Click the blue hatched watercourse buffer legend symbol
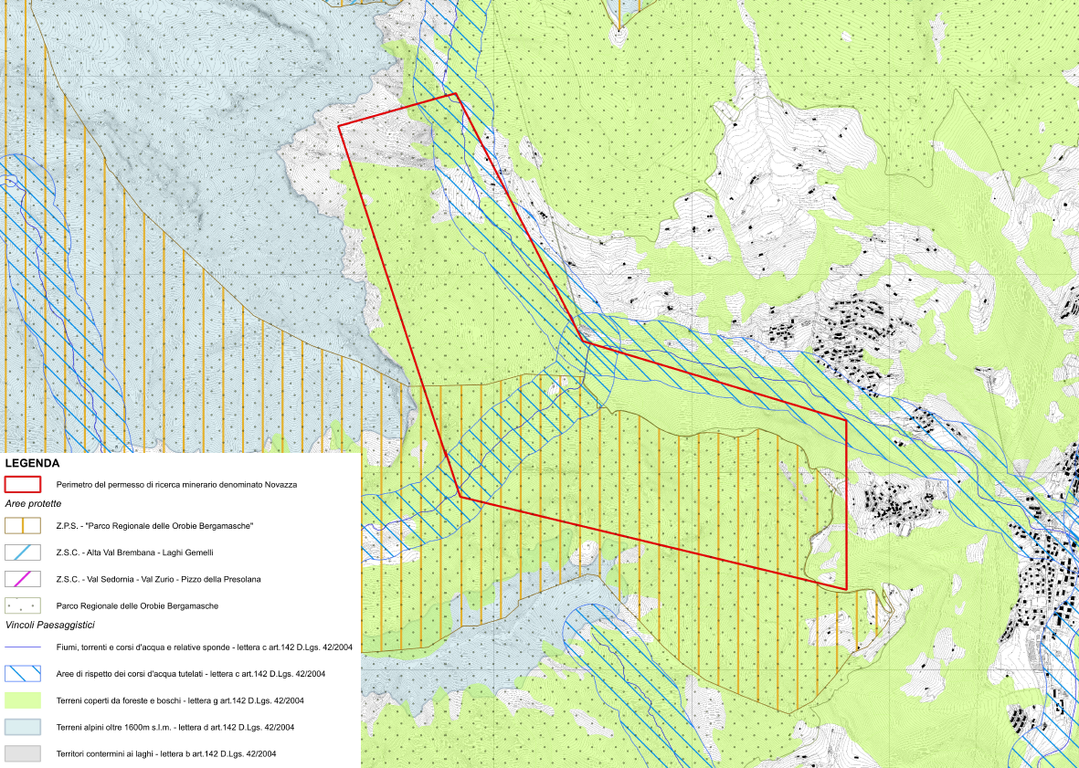The width and height of the screenshot is (1079, 768). 23,673
